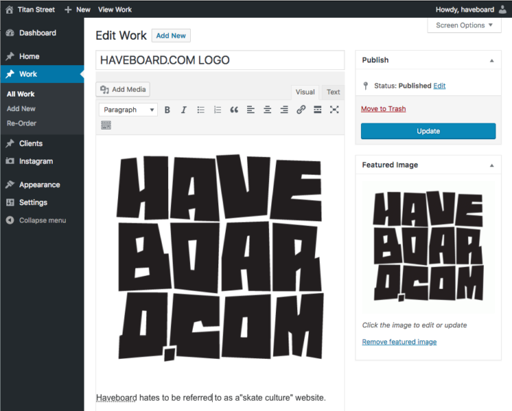The width and height of the screenshot is (512, 411).
Task: Click the pin icon next to Home
Action: click(x=10, y=56)
